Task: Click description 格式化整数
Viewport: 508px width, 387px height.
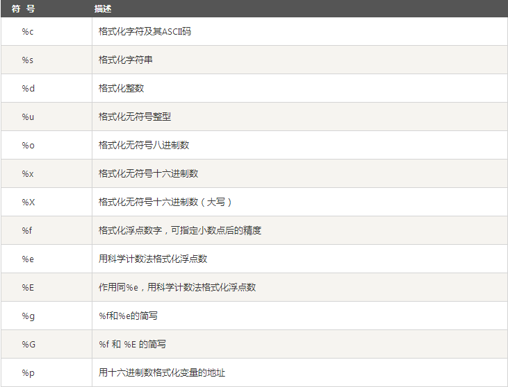Action: coord(121,88)
